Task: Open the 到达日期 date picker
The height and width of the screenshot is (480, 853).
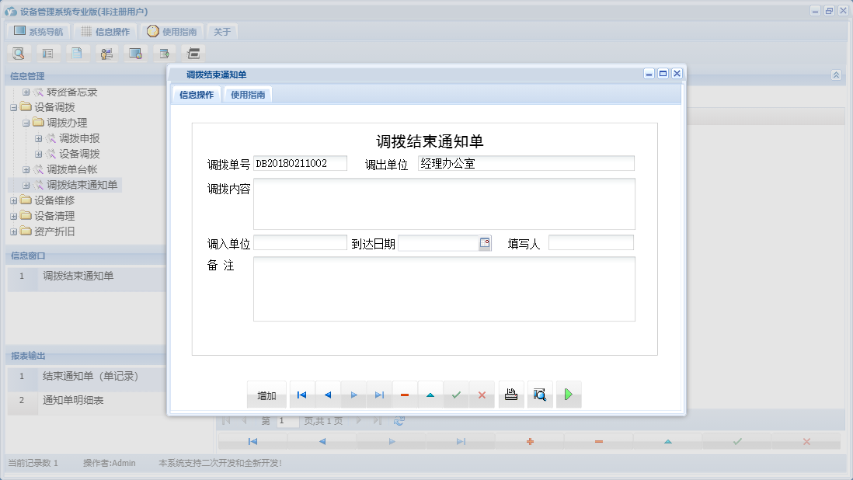Action: [x=484, y=243]
